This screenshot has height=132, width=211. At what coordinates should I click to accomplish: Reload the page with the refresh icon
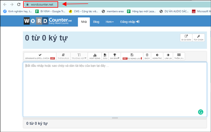19,4
